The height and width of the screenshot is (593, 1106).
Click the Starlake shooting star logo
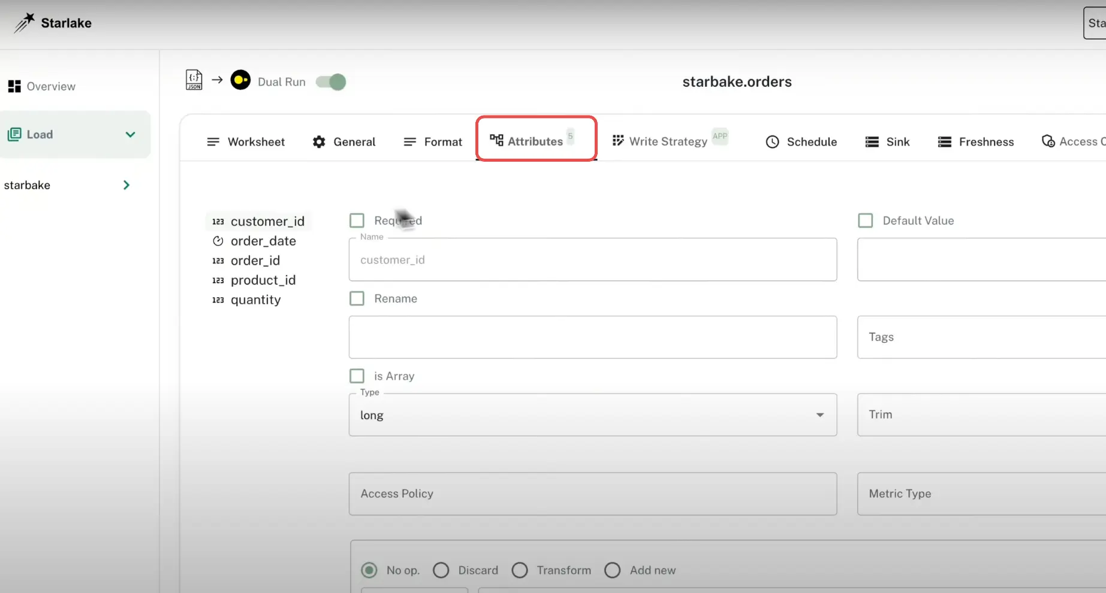24,23
